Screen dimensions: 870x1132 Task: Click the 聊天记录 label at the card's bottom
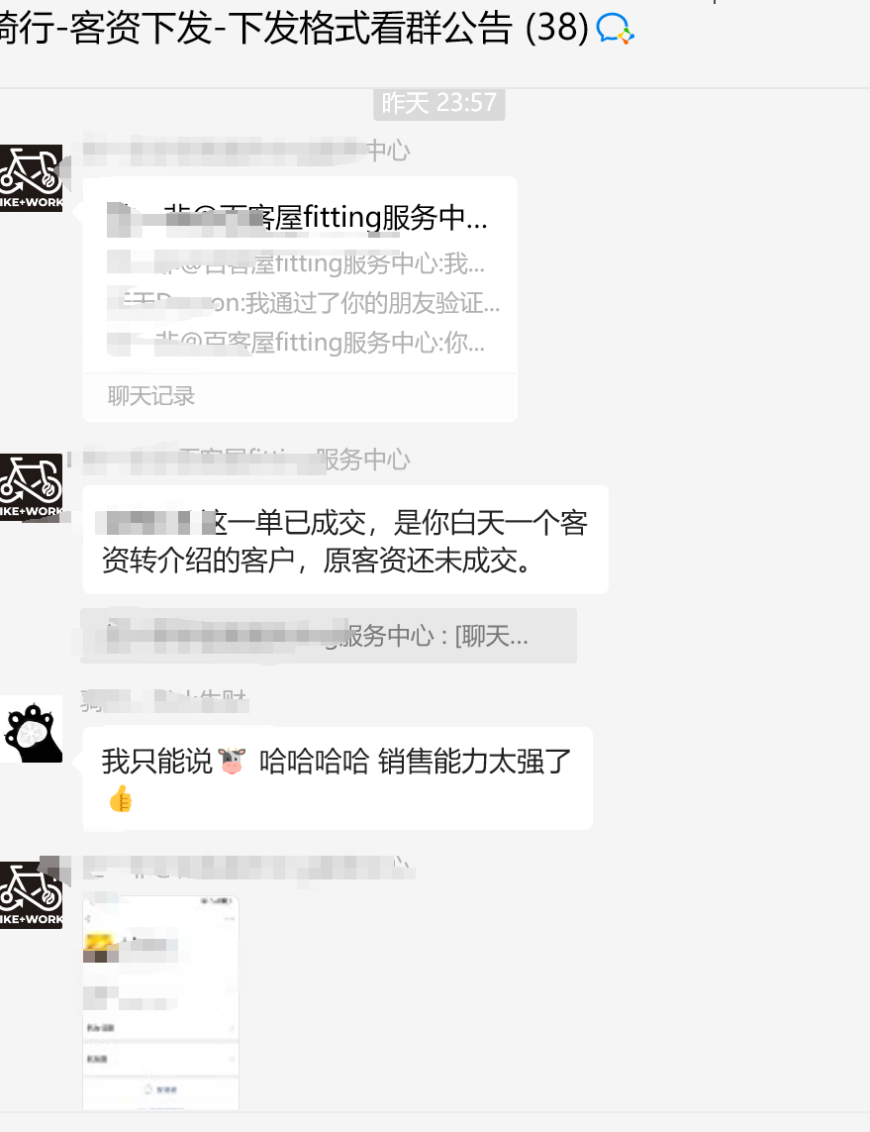pyautogui.click(x=151, y=395)
